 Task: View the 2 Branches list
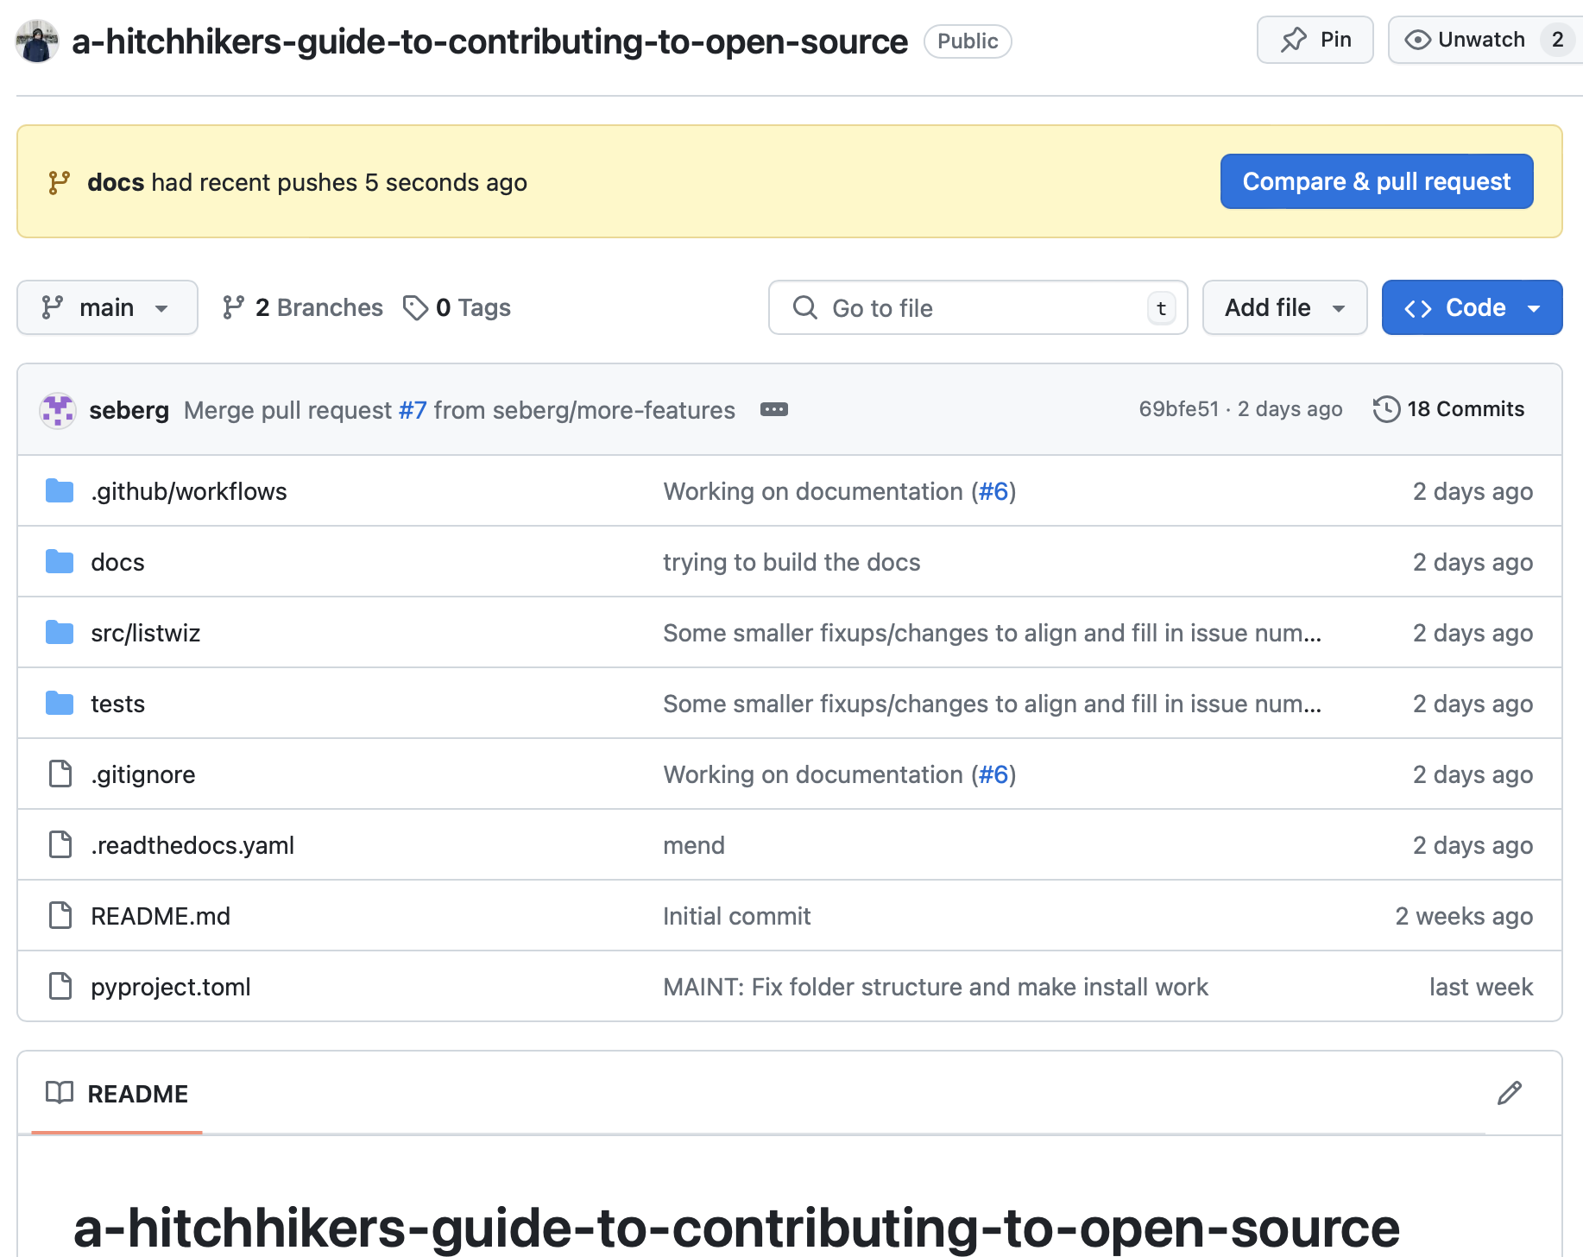pos(302,307)
